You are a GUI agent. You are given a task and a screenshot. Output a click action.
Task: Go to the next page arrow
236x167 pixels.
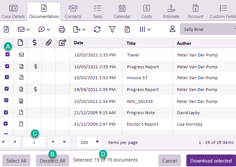pos(53,142)
